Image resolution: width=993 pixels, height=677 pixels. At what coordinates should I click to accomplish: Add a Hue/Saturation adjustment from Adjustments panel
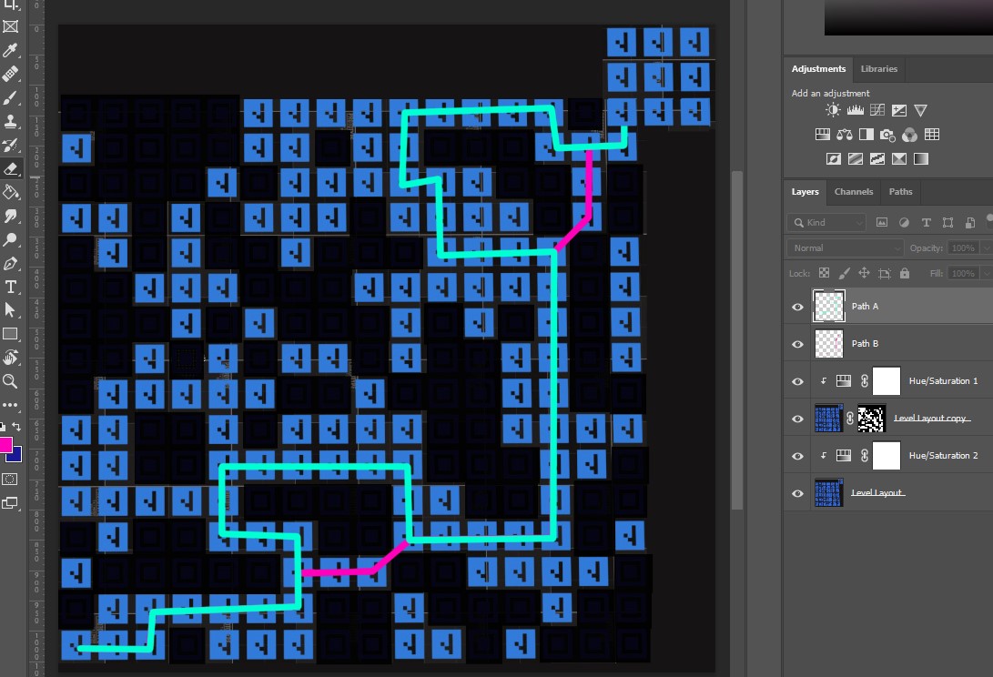pos(823,135)
